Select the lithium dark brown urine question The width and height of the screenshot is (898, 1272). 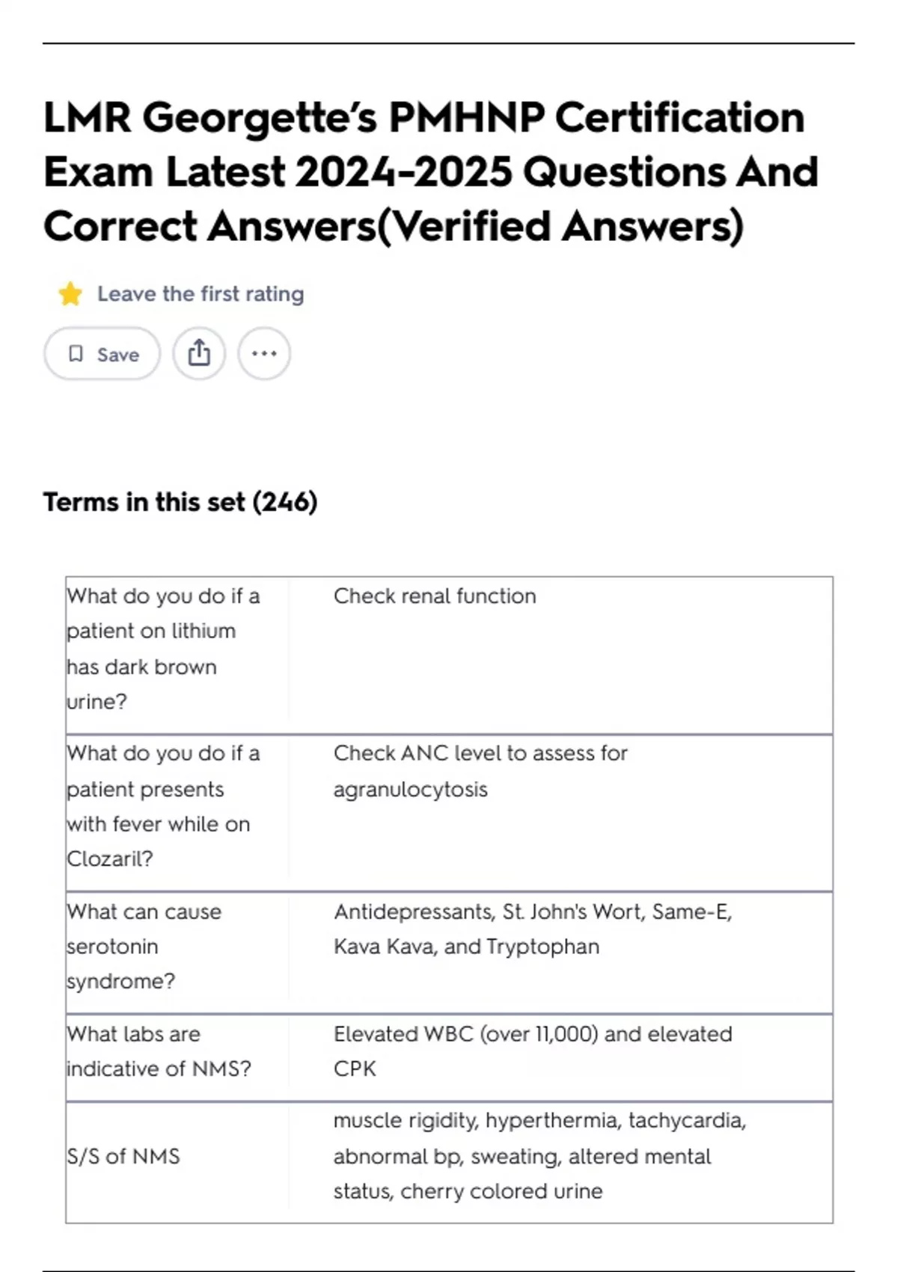tap(163, 648)
